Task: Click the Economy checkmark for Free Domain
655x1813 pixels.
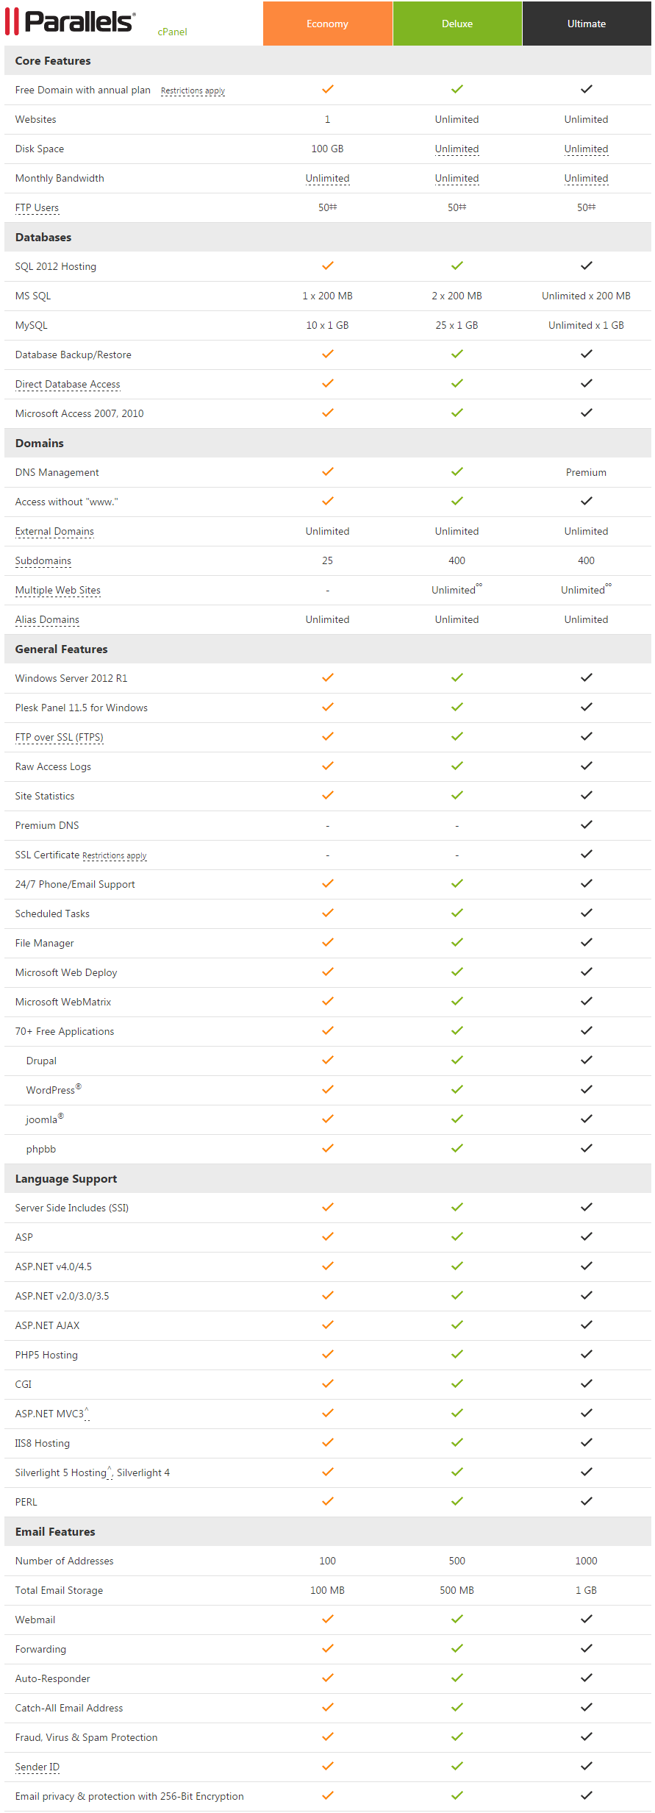Action: pyautogui.click(x=327, y=88)
